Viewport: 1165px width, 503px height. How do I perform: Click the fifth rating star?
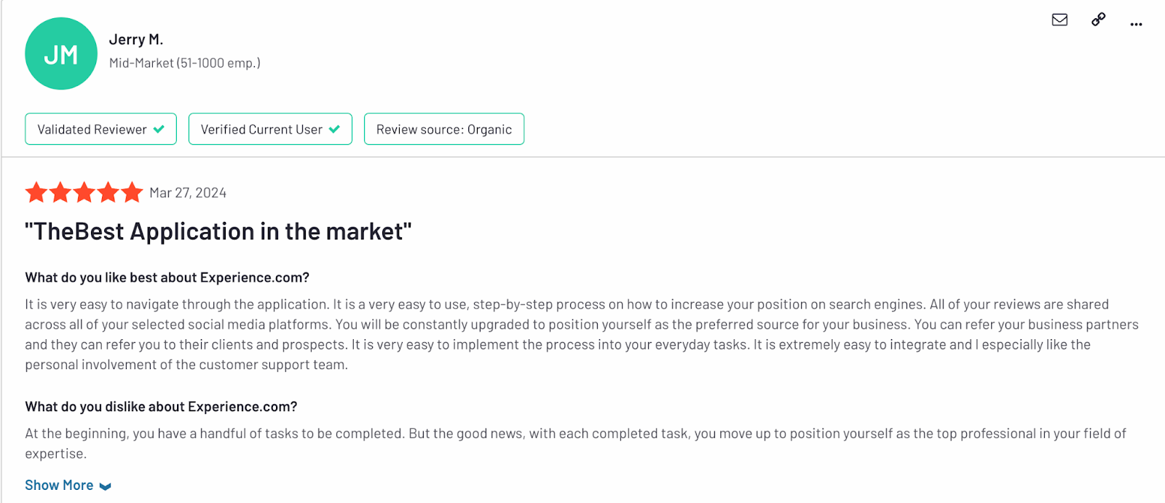pos(132,192)
